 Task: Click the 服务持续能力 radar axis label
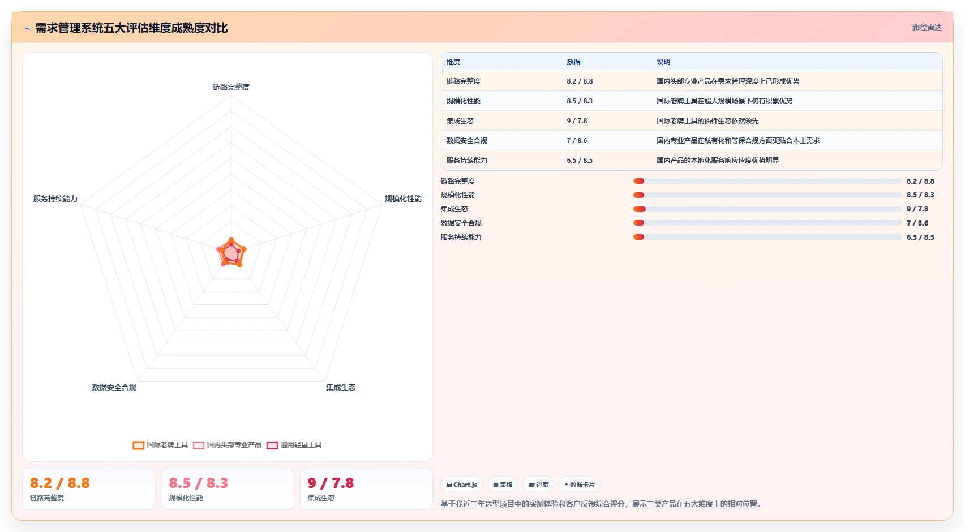tap(55, 199)
